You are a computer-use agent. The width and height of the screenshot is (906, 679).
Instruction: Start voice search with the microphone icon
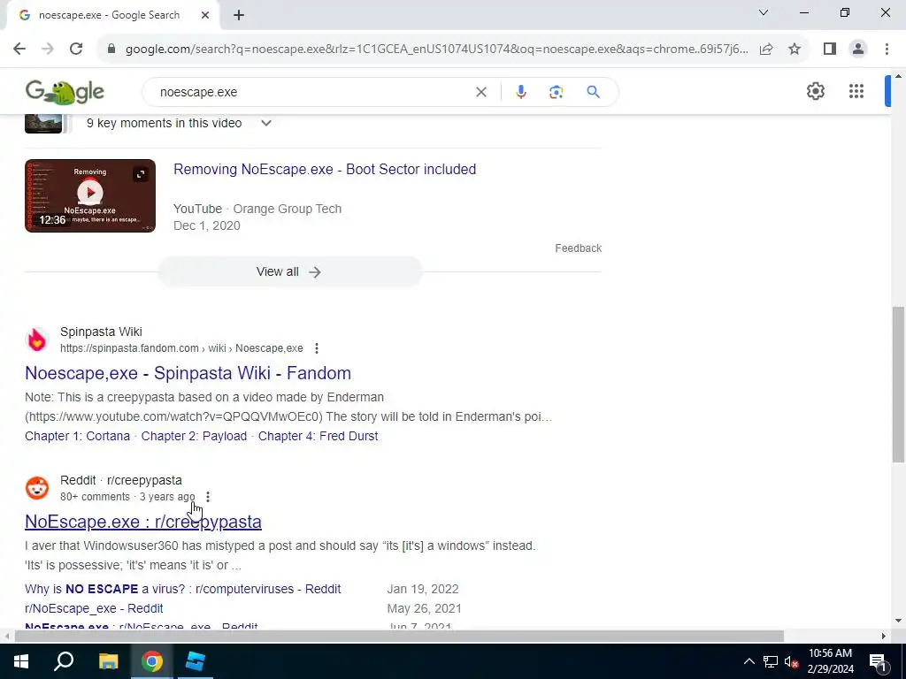[x=520, y=92]
